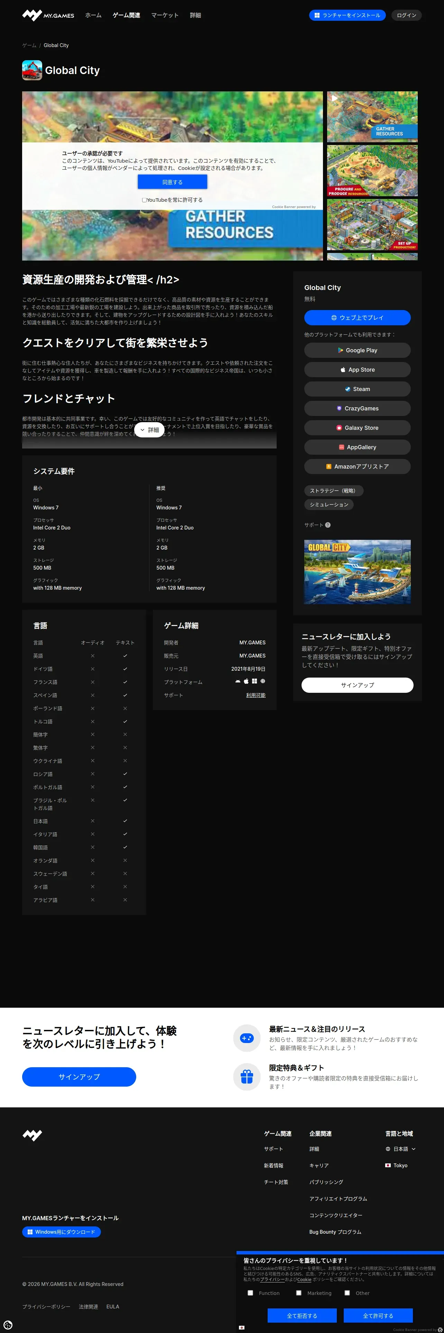Click the Usercentrics logo in cookie banner corner

(440, 1330)
